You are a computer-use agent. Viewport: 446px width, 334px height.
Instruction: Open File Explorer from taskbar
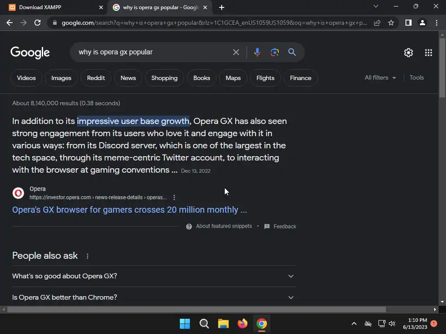click(223, 324)
